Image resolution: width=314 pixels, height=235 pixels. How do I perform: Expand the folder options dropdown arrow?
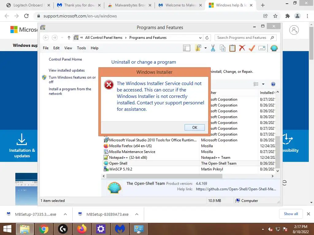click(205, 48)
